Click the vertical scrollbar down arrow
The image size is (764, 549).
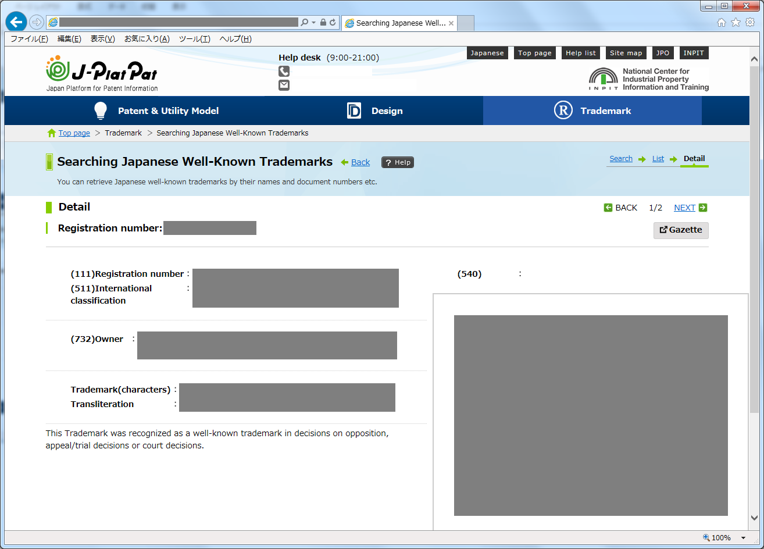click(x=754, y=518)
